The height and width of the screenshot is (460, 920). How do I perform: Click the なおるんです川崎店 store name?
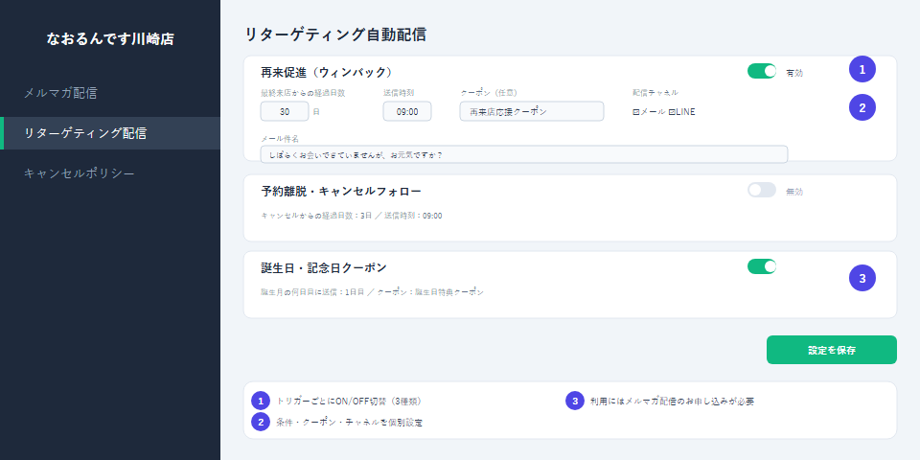110,39
